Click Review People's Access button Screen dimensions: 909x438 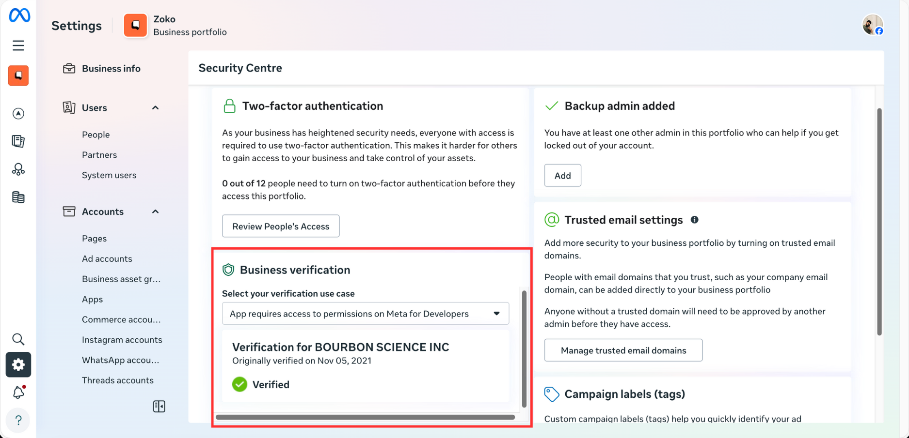point(281,226)
